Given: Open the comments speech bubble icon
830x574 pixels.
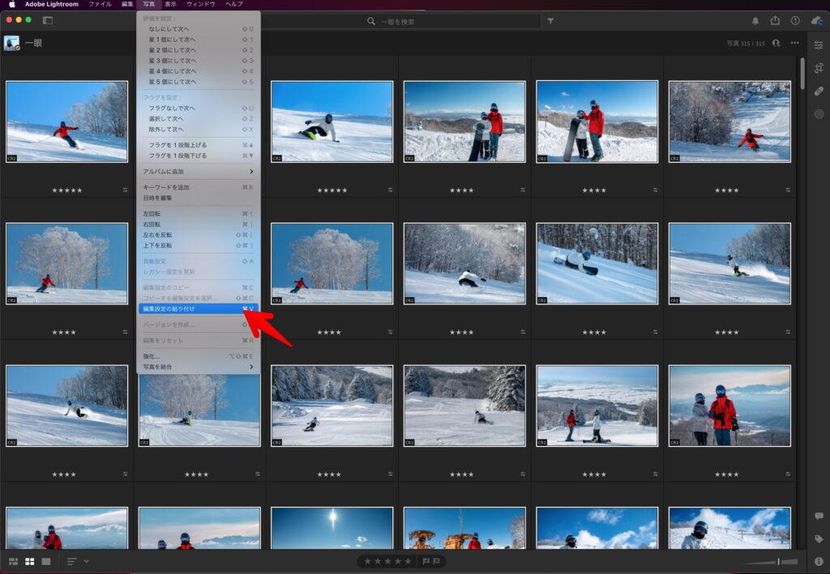Looking at the screenshot, I should click(819, 516).
